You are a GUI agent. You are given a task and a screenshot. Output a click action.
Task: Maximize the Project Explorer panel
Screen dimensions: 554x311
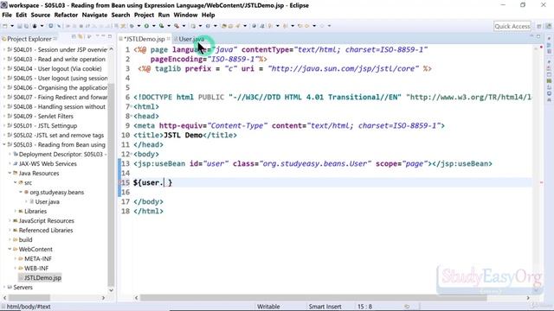click(x=110, y=36)
